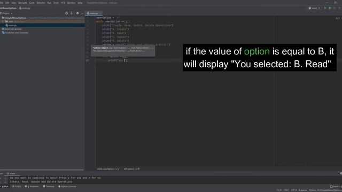Image resolution: width=342 pixels, height=192 pixels.
Task: Click Select Opened File target icon
Action: pos(66,13)
